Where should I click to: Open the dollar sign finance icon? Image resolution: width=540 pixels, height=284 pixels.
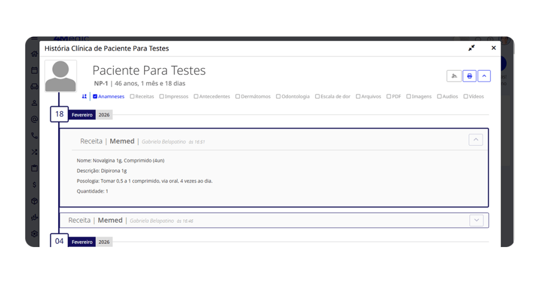[x=34, y=185]
